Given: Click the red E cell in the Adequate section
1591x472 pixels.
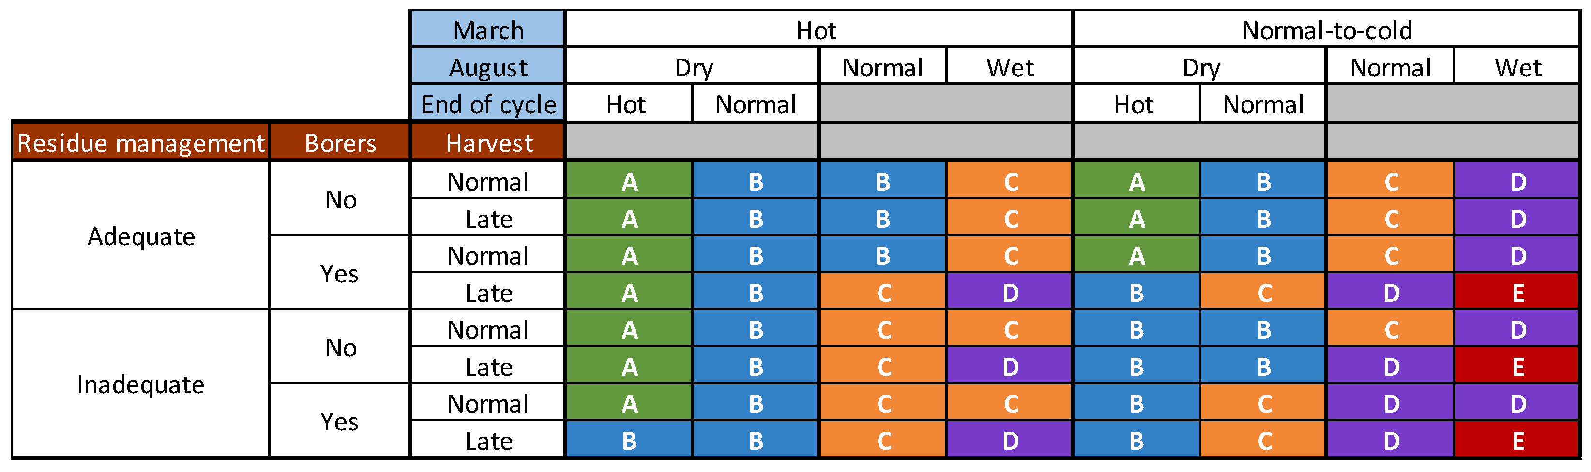Looking at the screenshot, I should [x=1517, y=293].
